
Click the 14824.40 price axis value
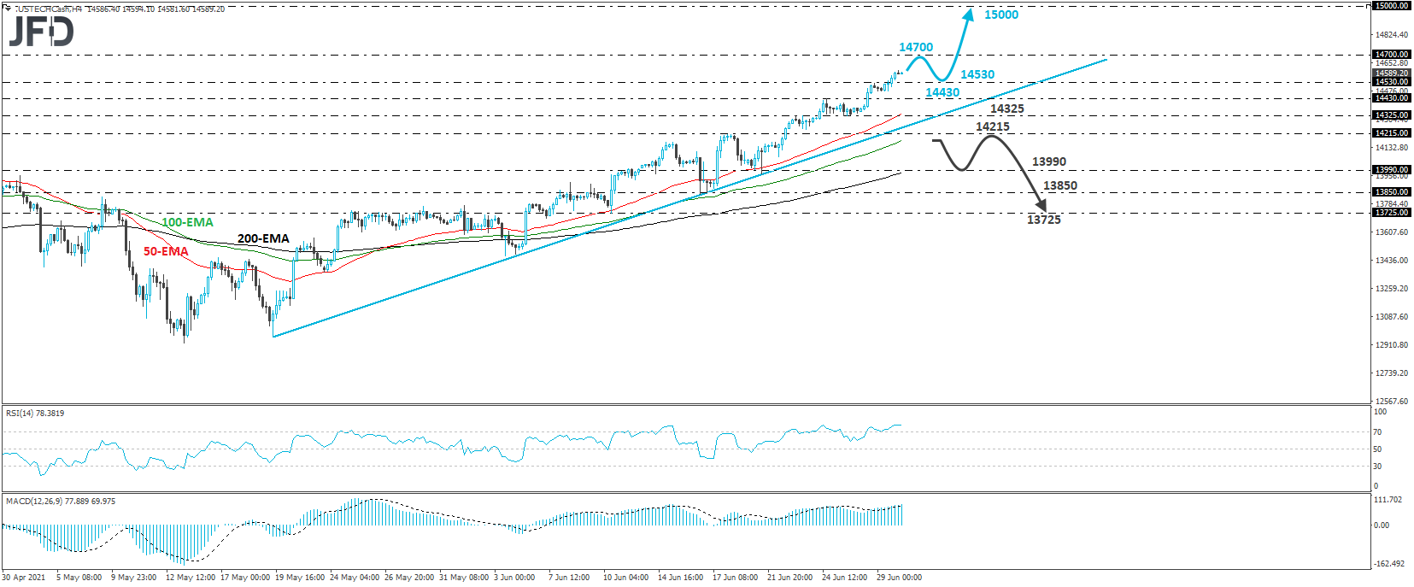(x=1392, y=35)
